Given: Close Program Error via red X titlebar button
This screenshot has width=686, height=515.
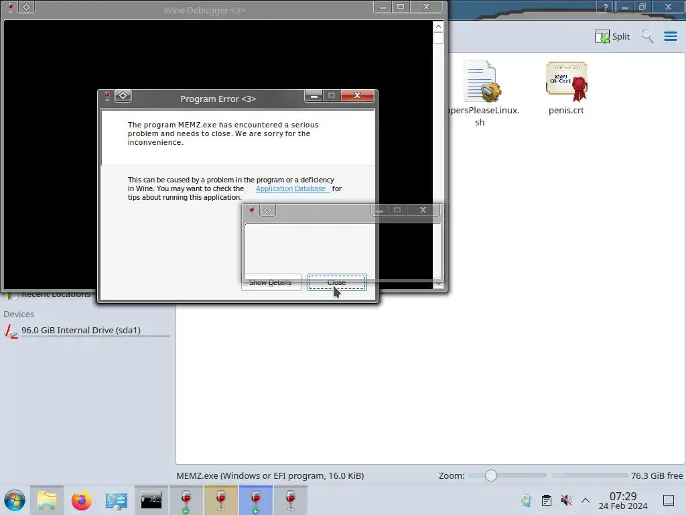Looking at the screenshot, I should tap(357, 95).
